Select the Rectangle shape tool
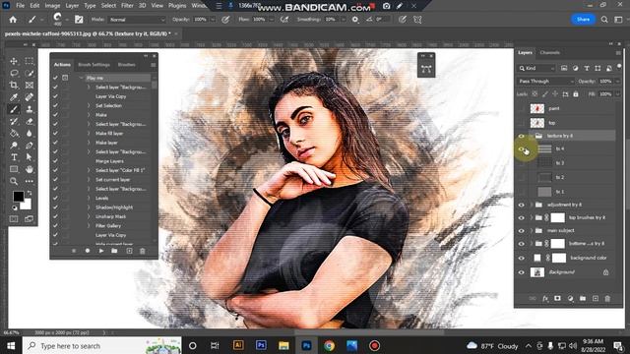630x354 pixels. 14,169
